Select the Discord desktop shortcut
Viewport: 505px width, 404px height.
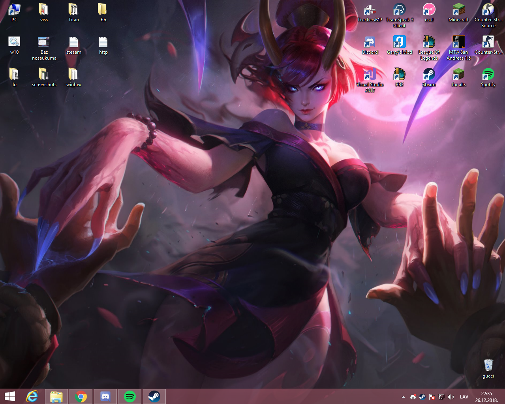(370, 45)
